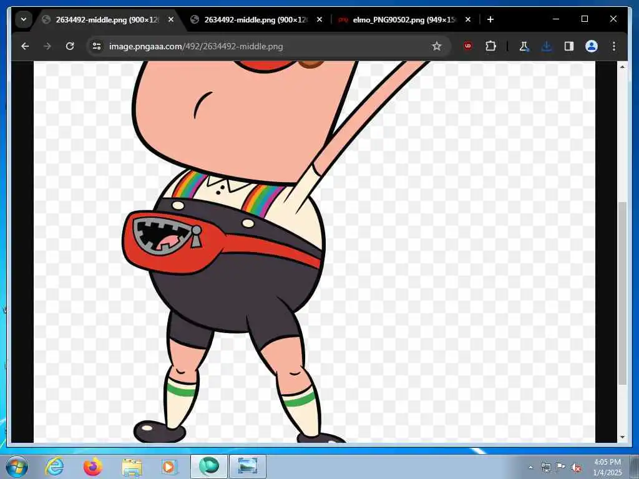Select the active browser taskbar button
639x479 pixels.
tap(208, 467)
